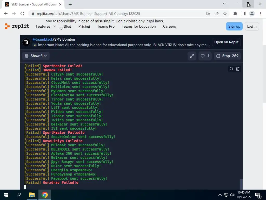Screen dimensions: 266x200
Task: Like the repl with the heart button
Action: point(205,56)
